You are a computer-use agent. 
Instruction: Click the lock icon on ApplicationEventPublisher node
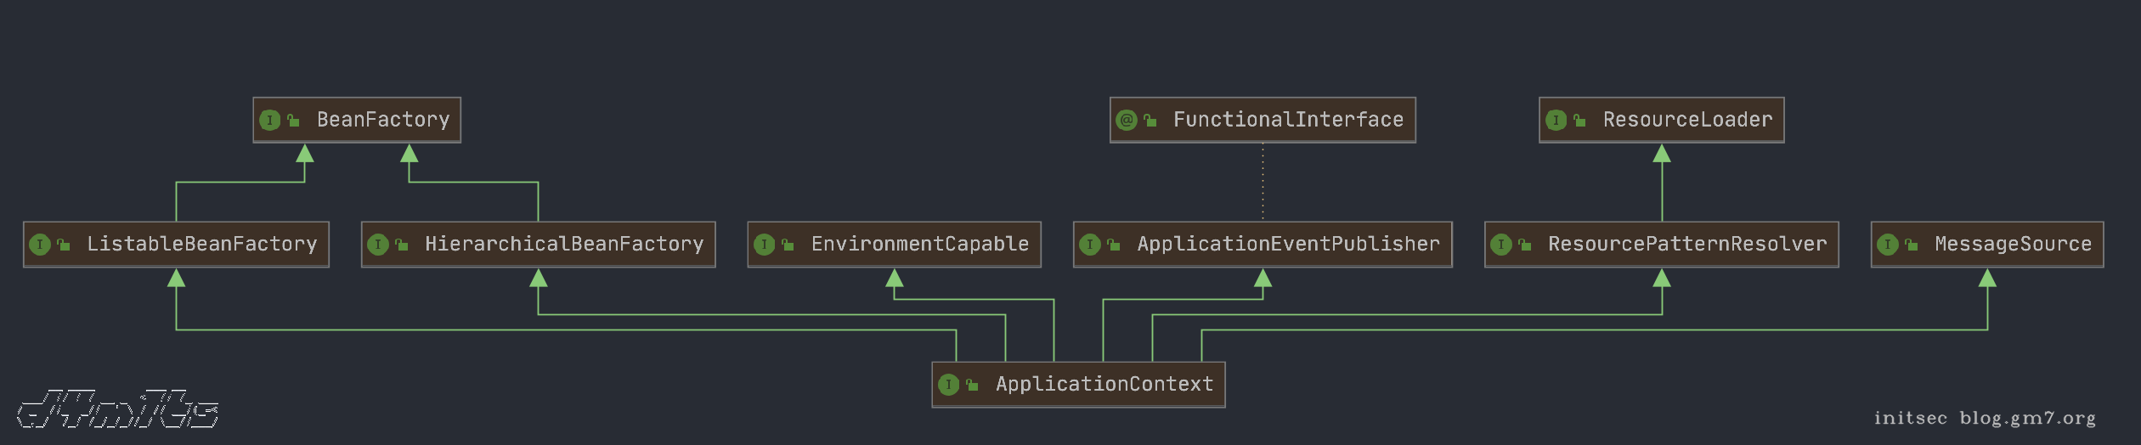(1113, 245)
